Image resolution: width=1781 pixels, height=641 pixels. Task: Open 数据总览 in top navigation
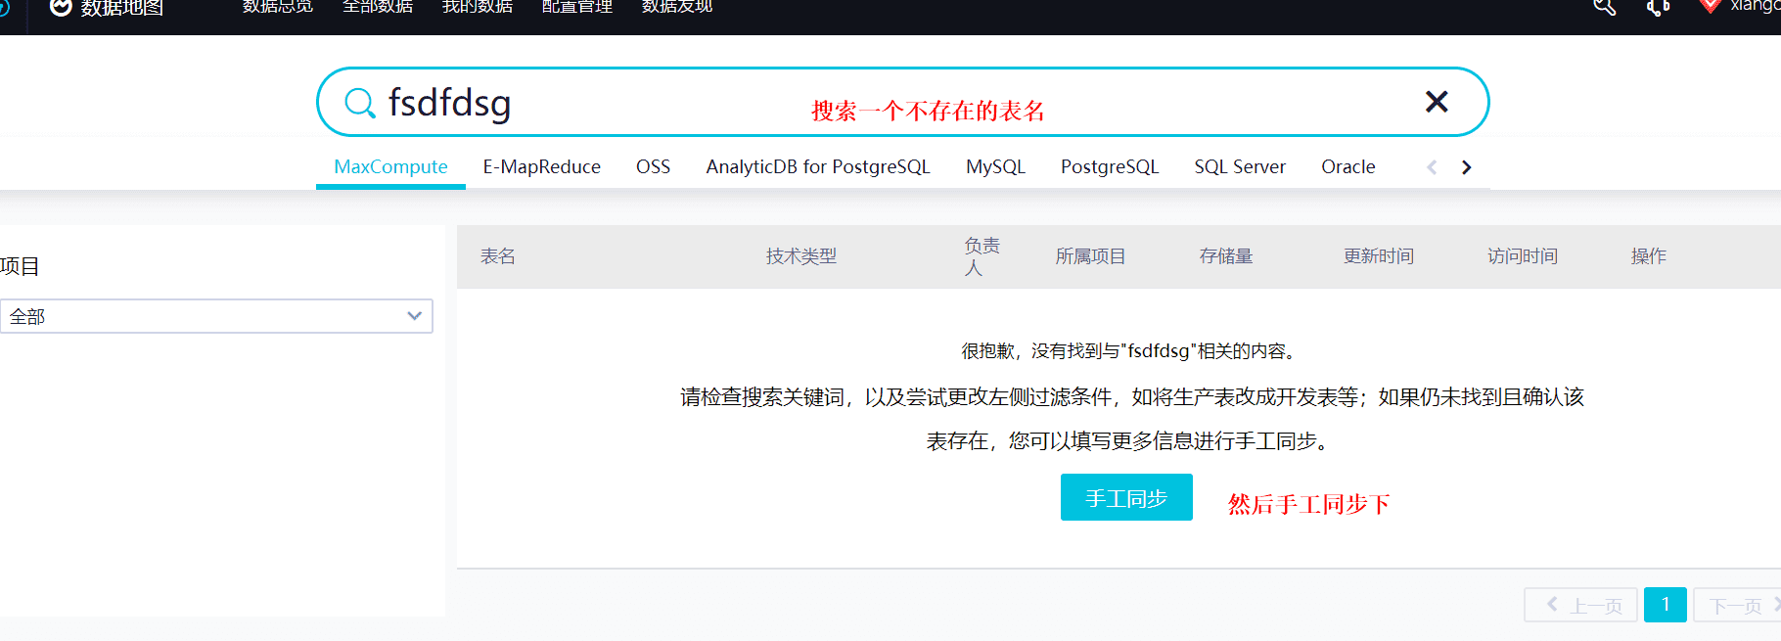click(x=278, y=6)
